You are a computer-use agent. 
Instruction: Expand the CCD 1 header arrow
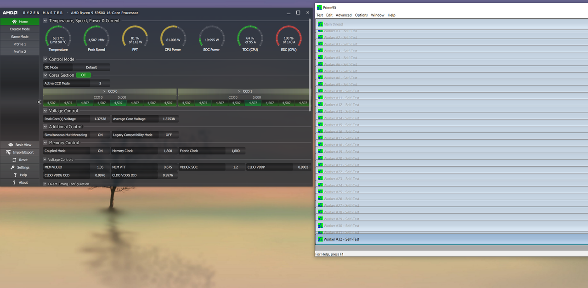[239, 91]
